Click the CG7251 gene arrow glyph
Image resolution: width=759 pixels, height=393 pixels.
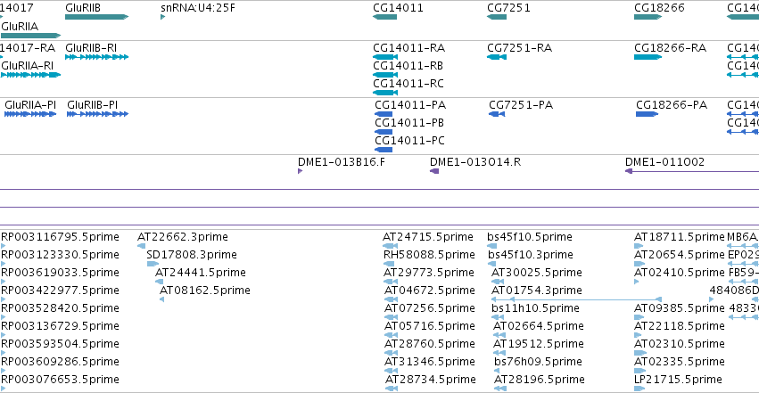(x=497, y=17)
